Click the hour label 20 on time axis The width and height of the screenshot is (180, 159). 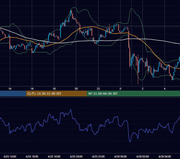click(x=76, y=89)
